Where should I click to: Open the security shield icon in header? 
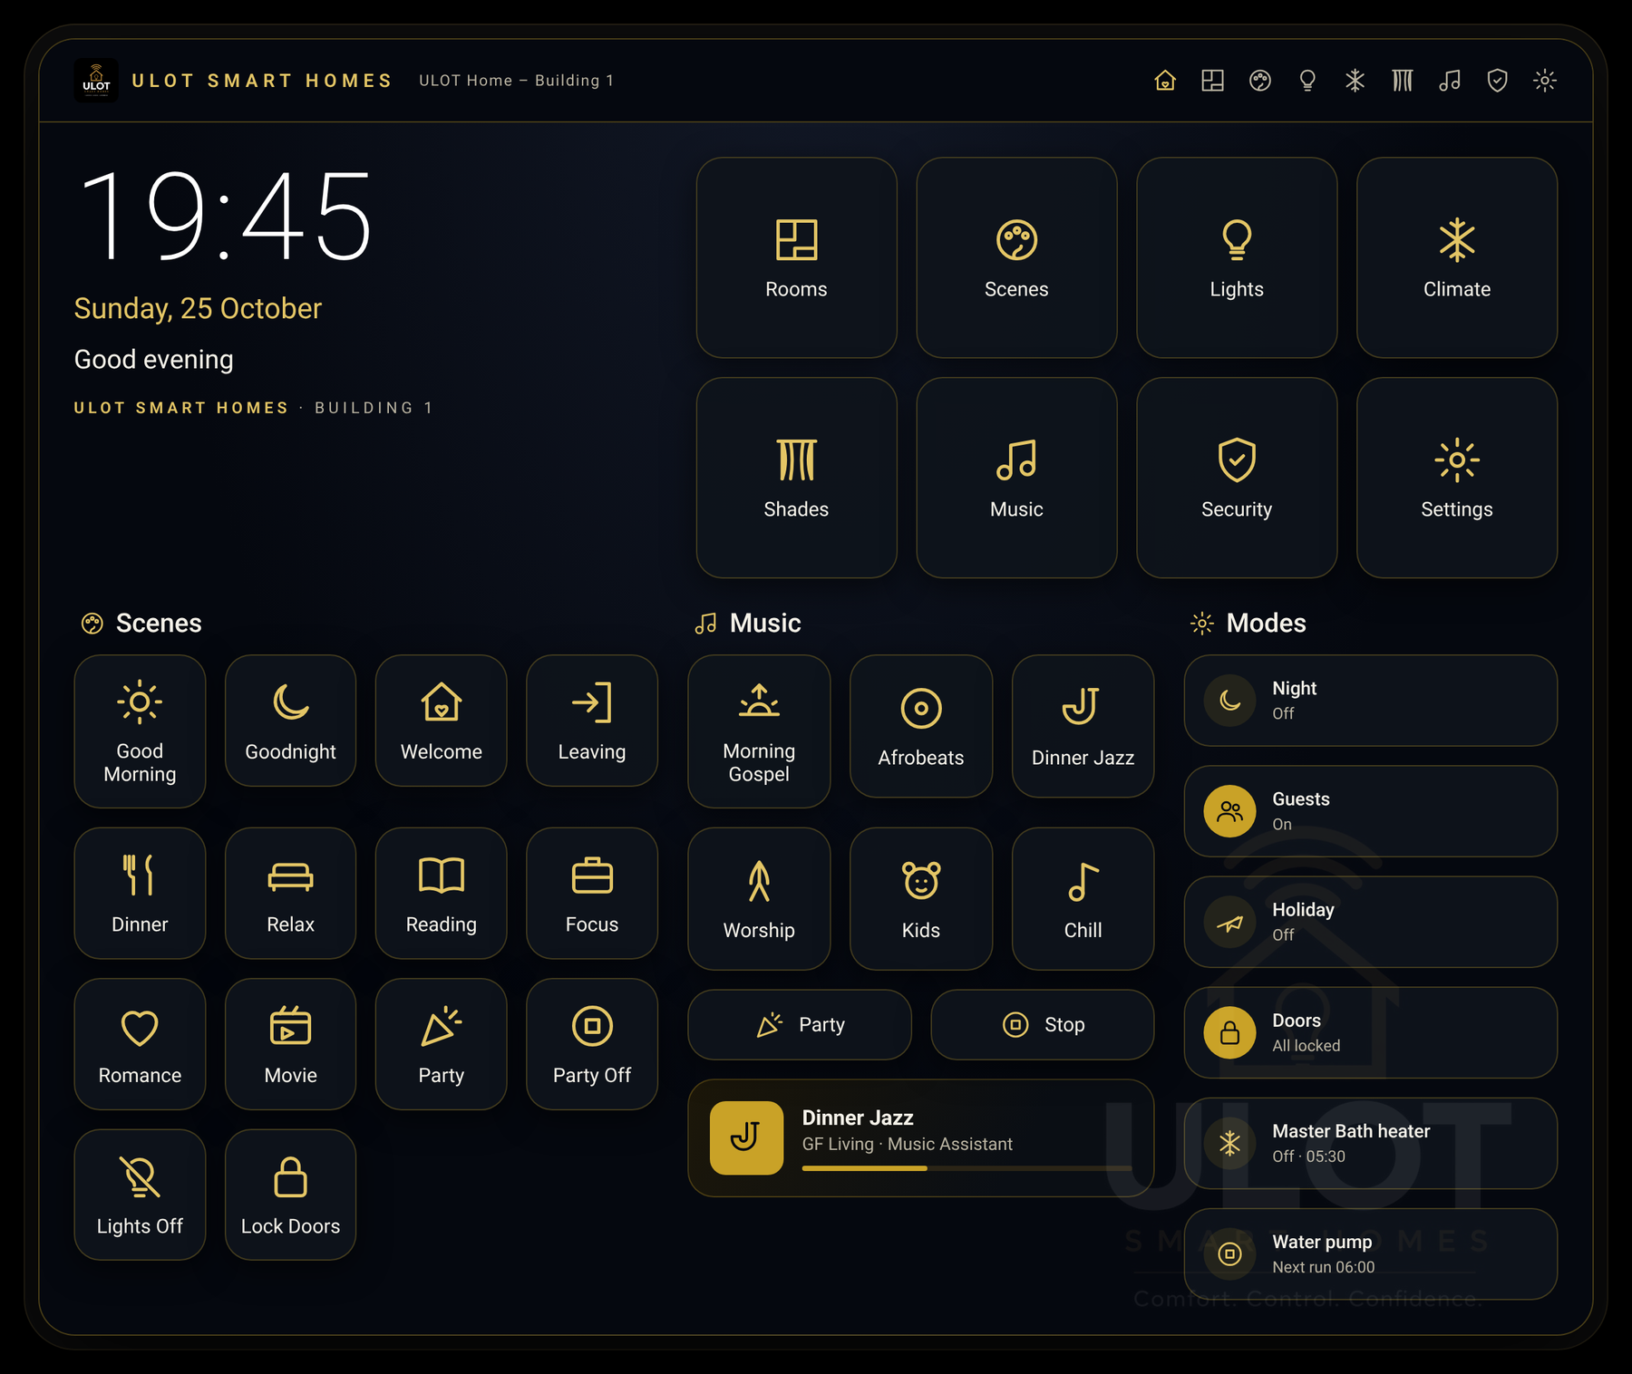(x=1497, y=81)
